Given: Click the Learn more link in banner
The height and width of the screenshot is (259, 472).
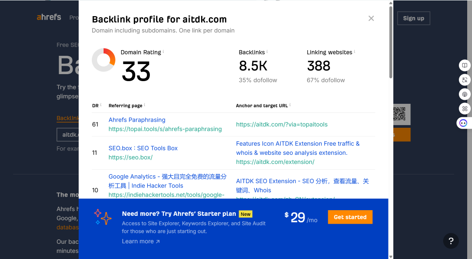Looking at the screenshot, I should point(141,241).
